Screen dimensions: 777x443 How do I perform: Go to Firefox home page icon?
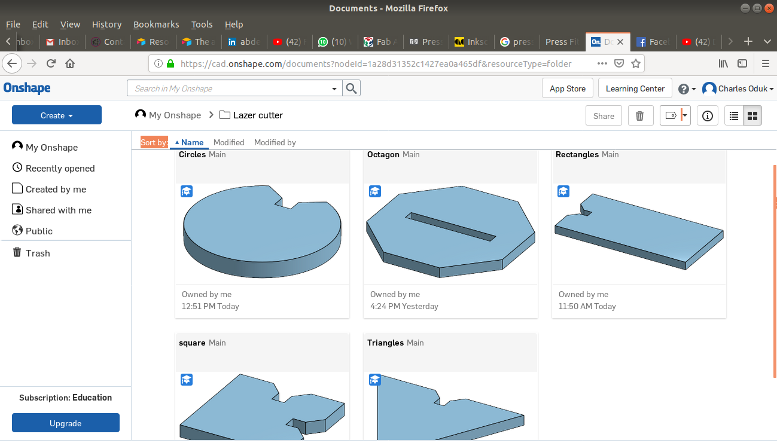point(70,63)
